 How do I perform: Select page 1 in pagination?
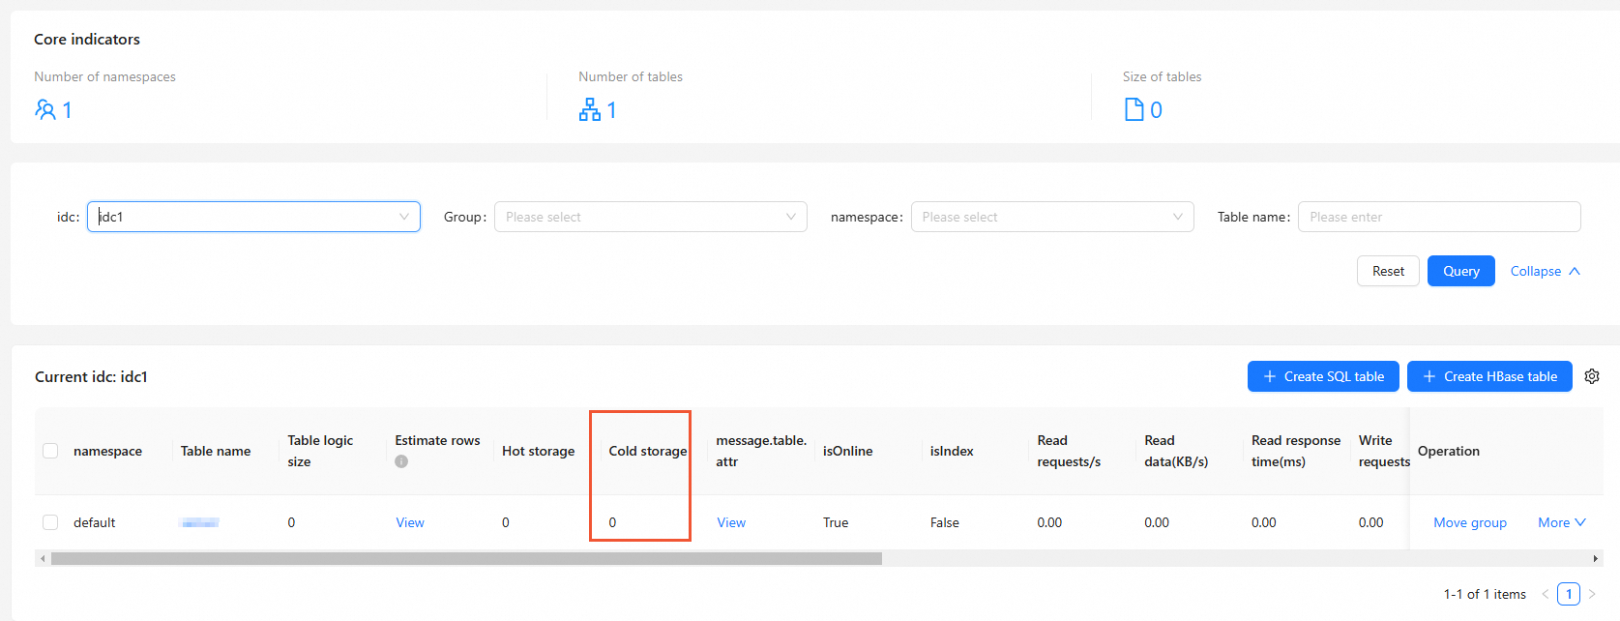(x=1569, y=594)
